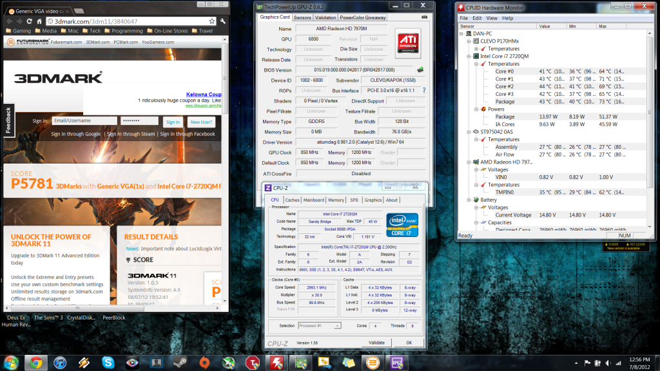Switch to the CPU-Z Memory tab
Image resolution: width=660 pixels, height=371 pixels.
(x=336, y=200)
